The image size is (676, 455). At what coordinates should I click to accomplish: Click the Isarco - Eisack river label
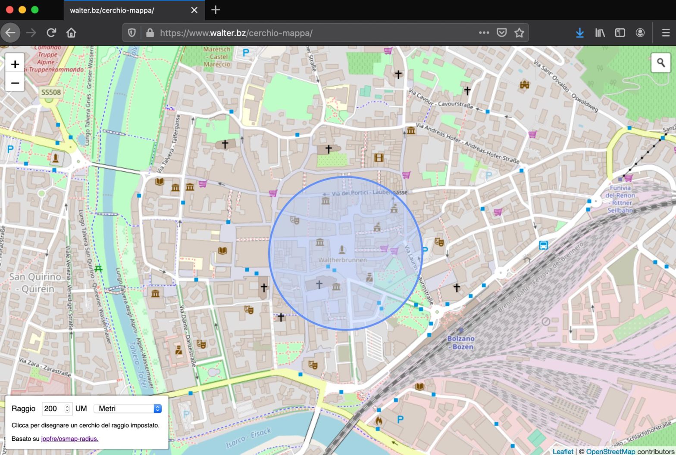point(248,437)
